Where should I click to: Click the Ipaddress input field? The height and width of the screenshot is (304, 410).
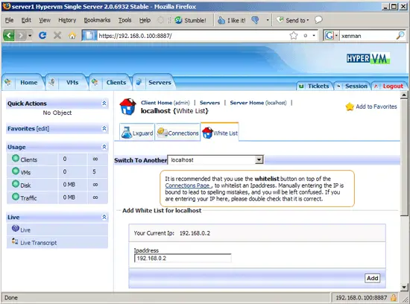tap(183, 259)
